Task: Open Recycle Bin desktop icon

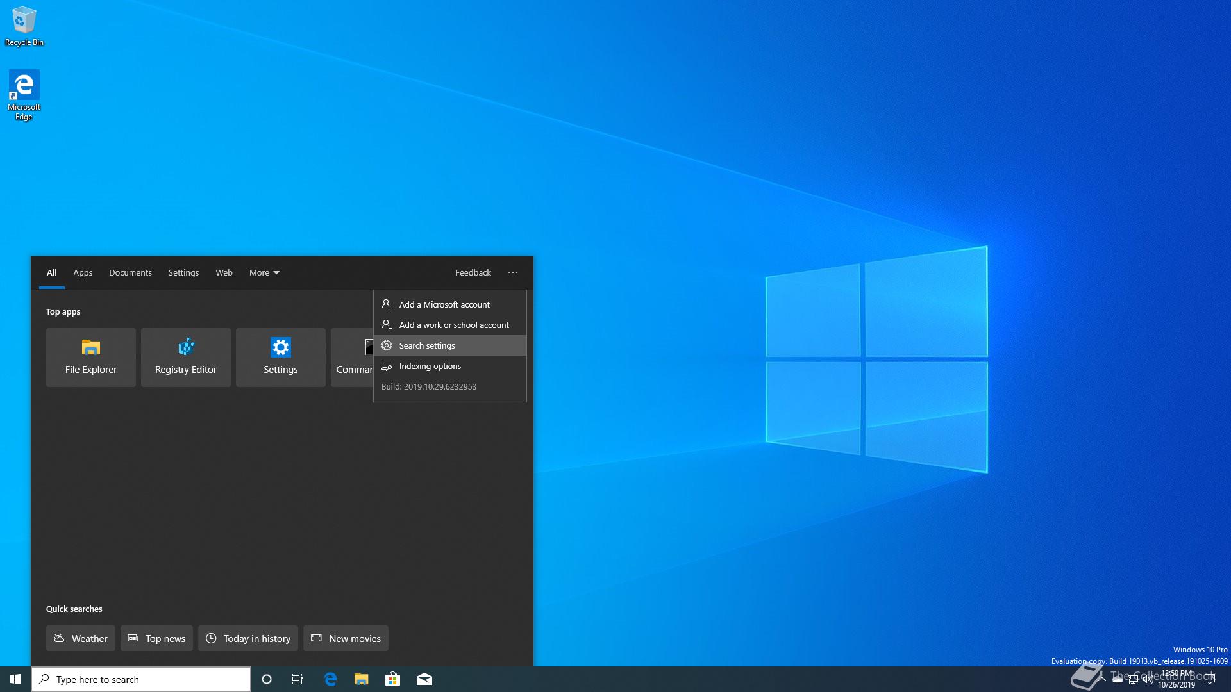Action: click(24, 26)
